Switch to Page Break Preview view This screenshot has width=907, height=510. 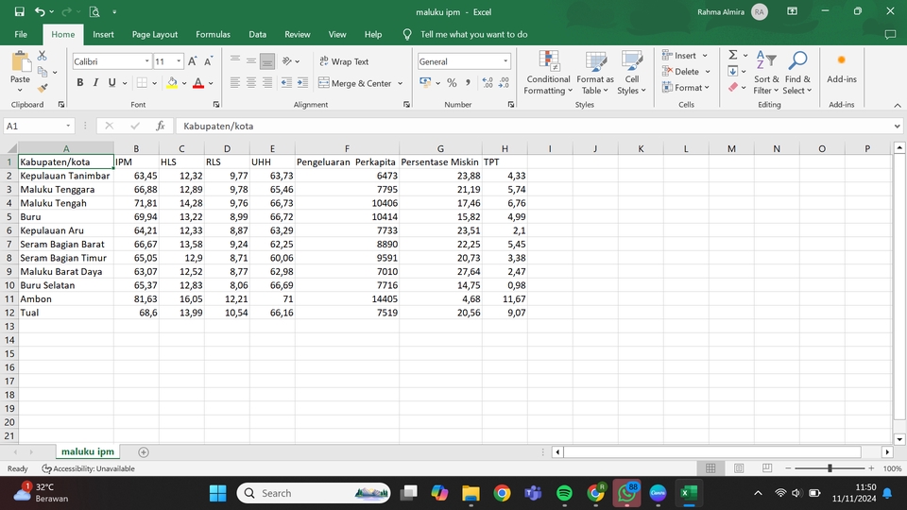767,468
